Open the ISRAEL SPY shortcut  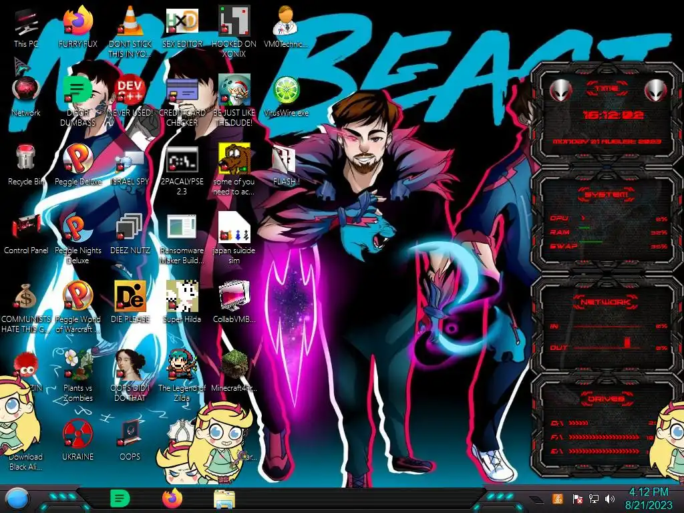tap(130, 166)
